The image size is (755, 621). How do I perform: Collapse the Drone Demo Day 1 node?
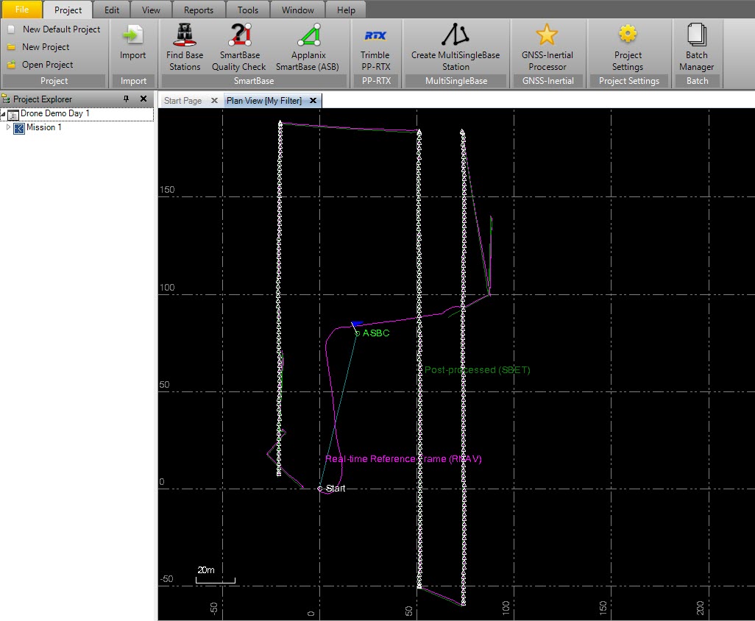[4, 114]
